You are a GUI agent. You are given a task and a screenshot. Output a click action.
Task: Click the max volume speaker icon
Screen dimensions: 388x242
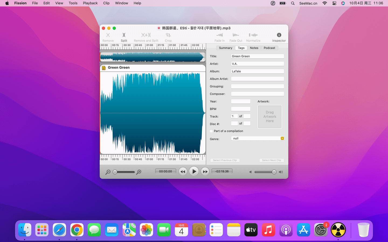click(281, 172)
